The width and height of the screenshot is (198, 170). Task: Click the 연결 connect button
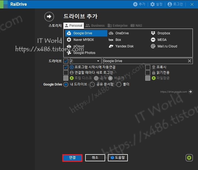tap(72, 158)
